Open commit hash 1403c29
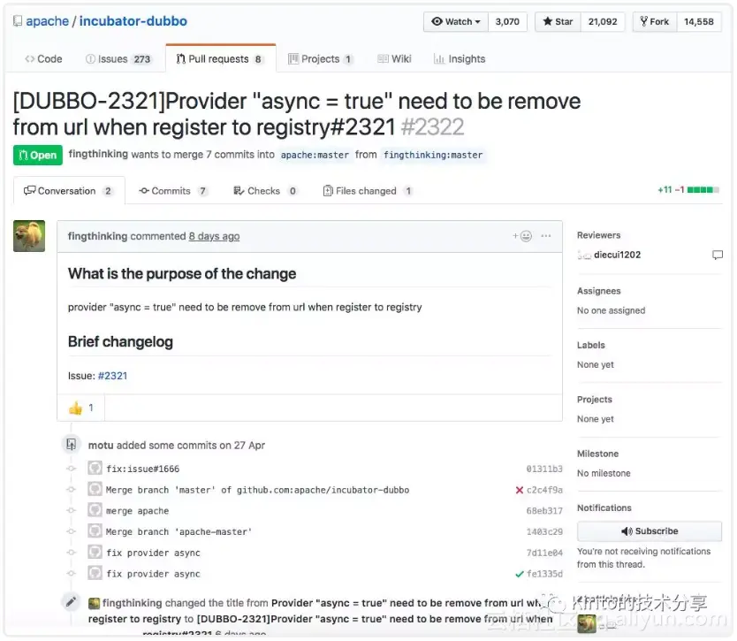 544,531
